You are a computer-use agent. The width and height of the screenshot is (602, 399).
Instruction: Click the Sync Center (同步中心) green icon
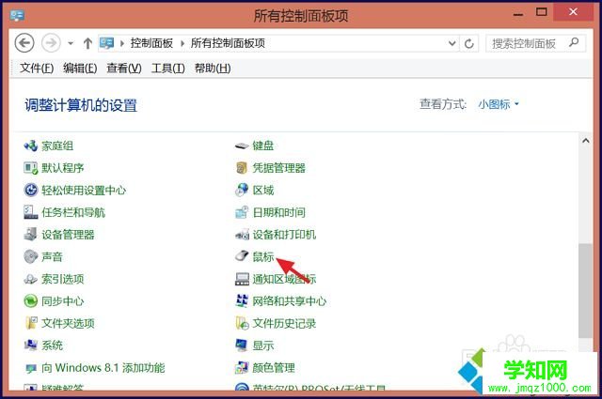pos(30,301)
